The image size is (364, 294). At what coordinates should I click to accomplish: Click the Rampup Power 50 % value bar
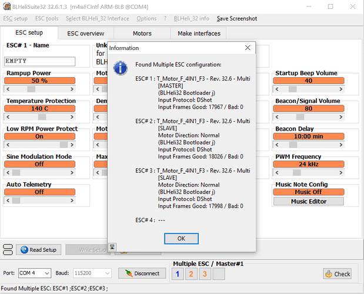point(40,81)
